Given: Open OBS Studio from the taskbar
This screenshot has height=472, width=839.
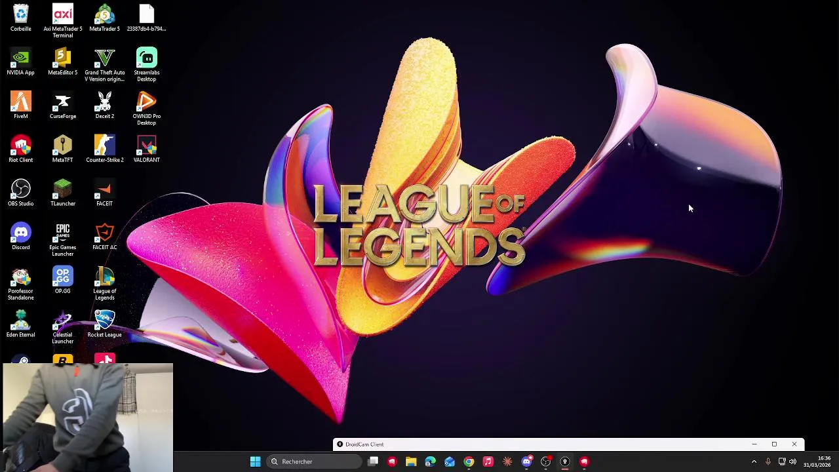Looking at the screenshot, I should click(545, 462).
